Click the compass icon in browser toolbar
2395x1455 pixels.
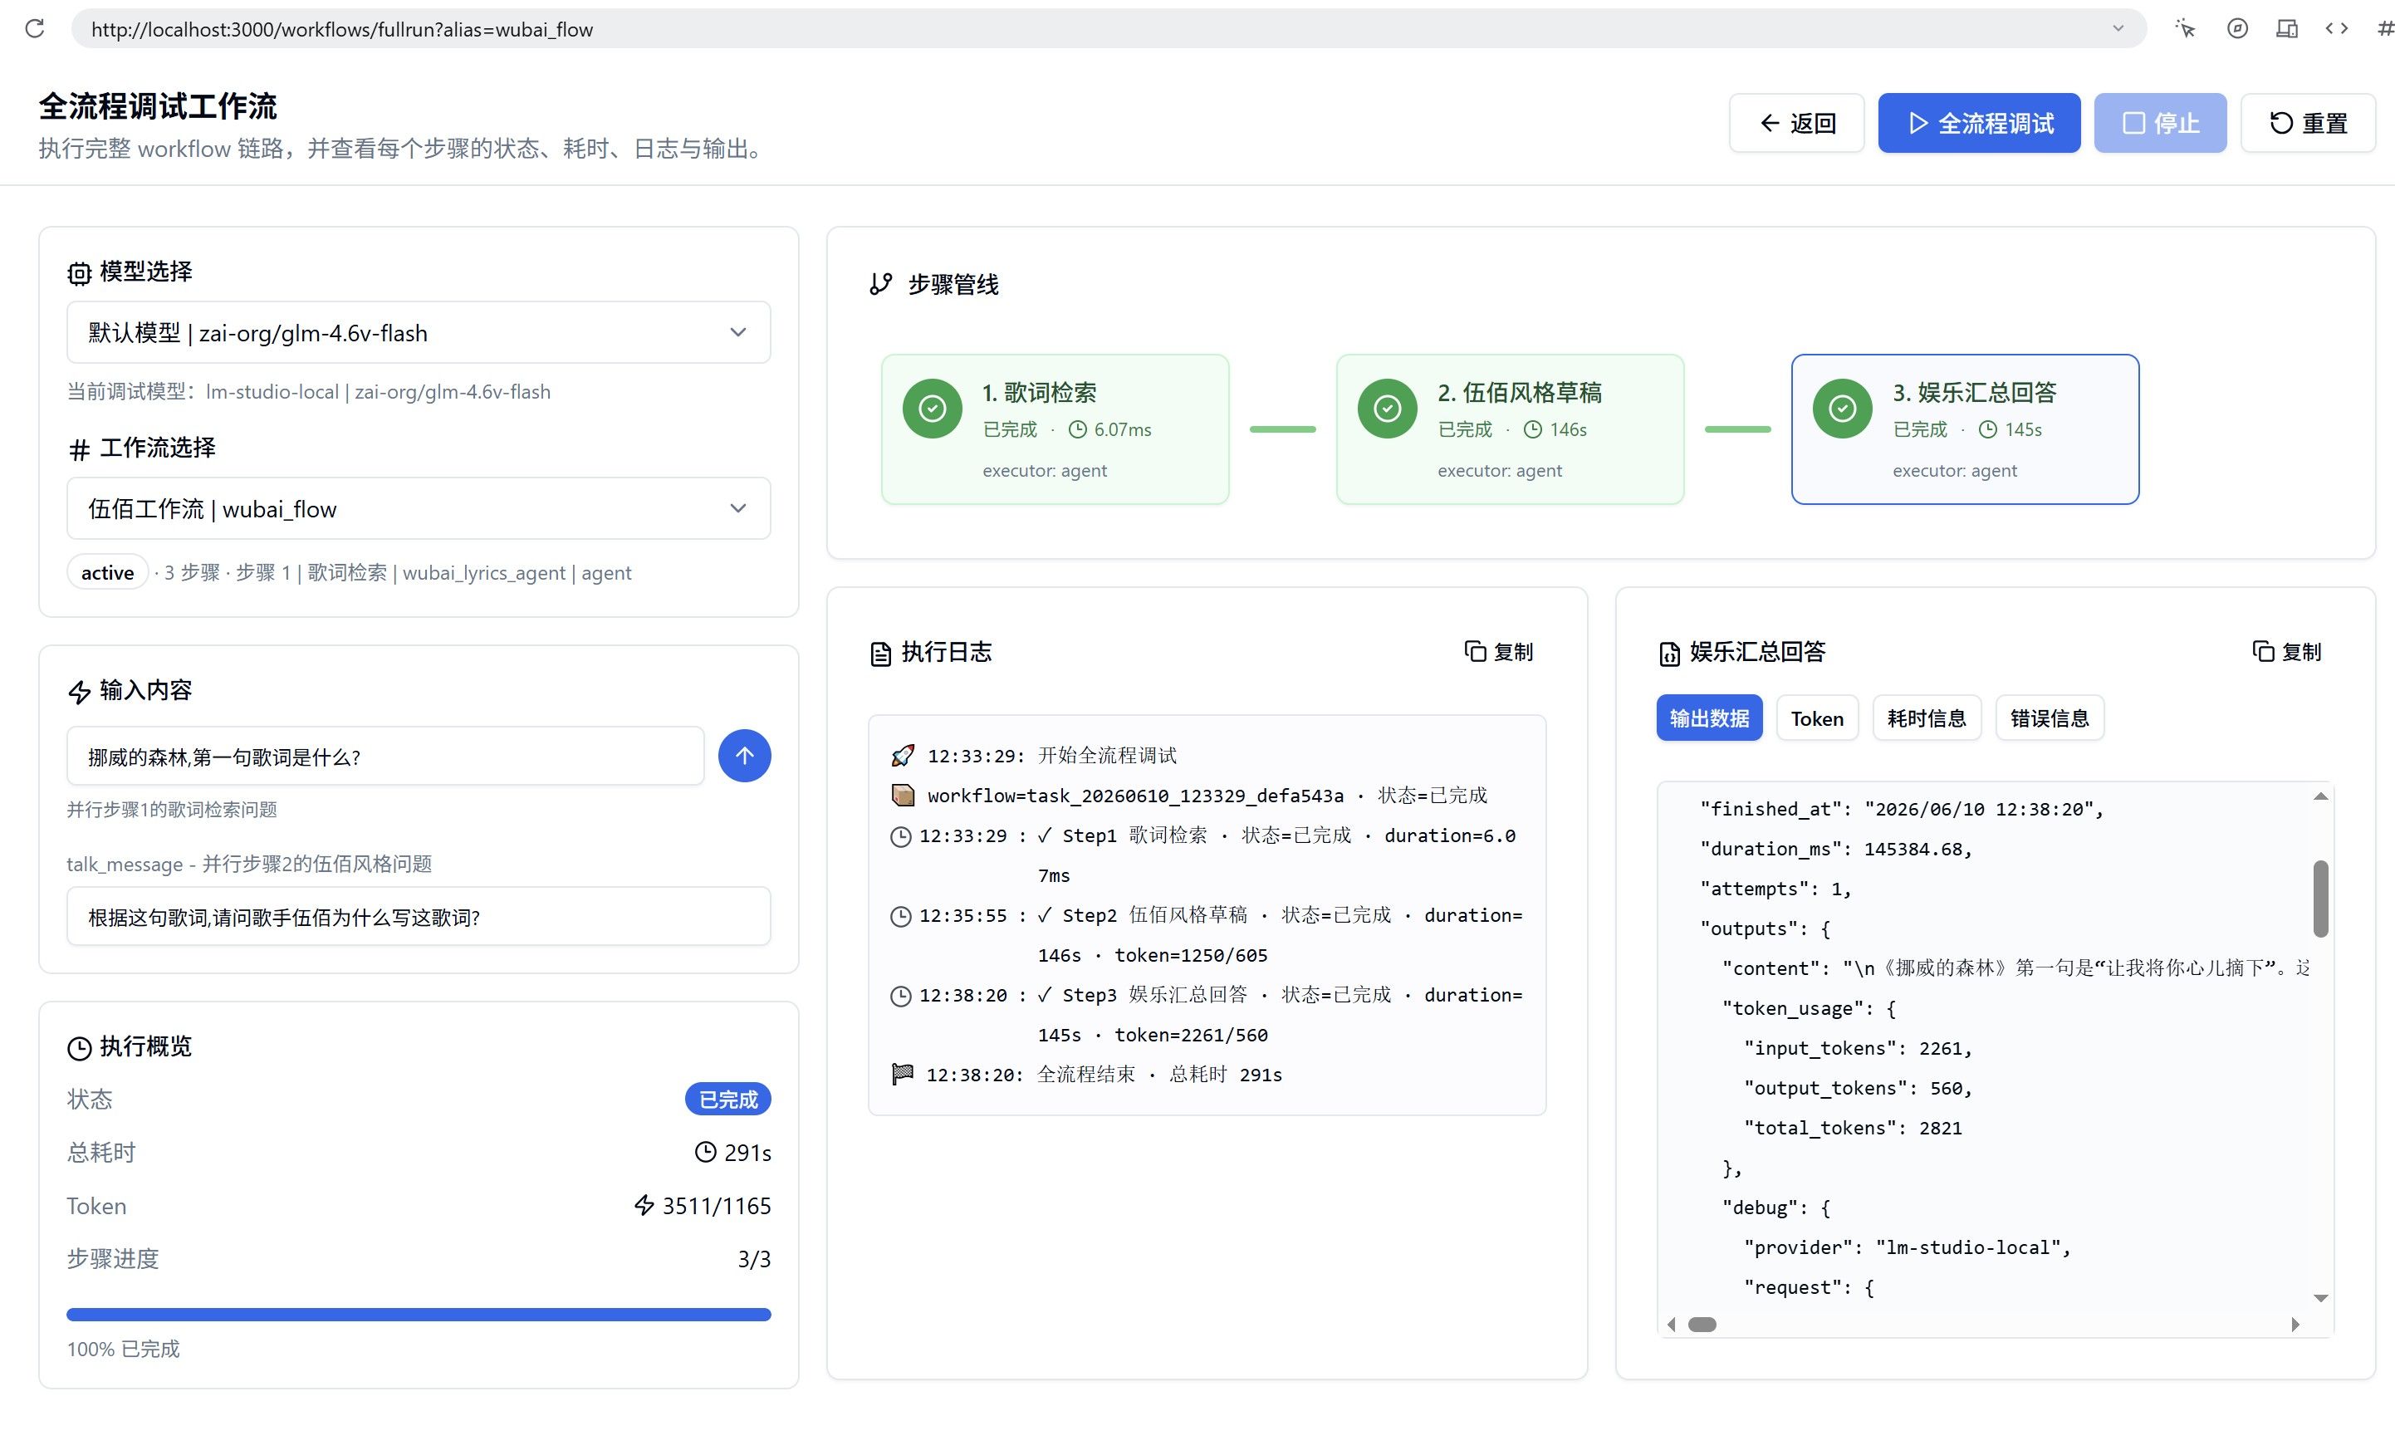2237,28
